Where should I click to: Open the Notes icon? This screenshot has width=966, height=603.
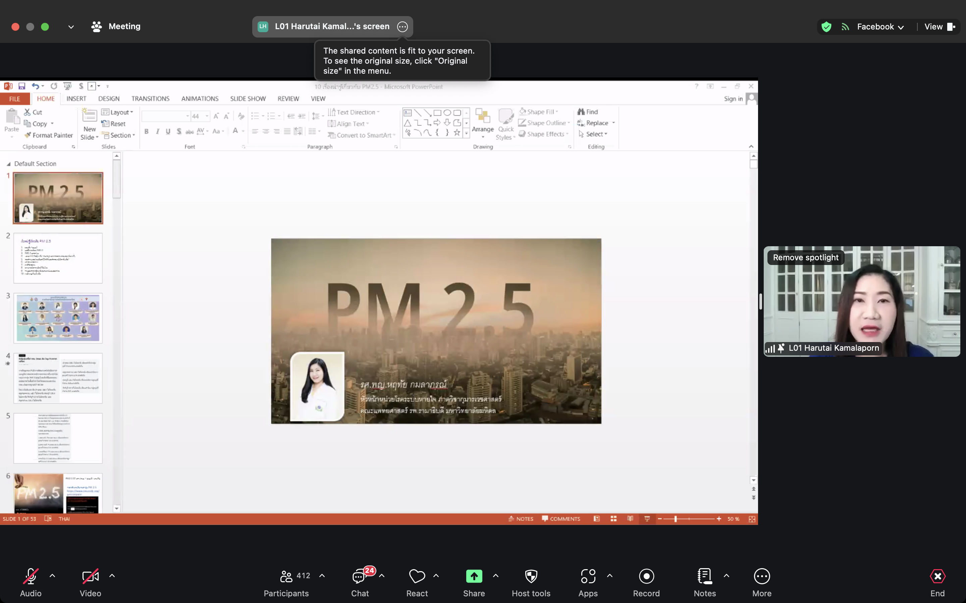coord(704,576)
